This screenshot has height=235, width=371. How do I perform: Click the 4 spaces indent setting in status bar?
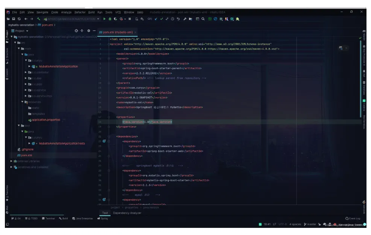pyautogui.click(x=295, y=224)
